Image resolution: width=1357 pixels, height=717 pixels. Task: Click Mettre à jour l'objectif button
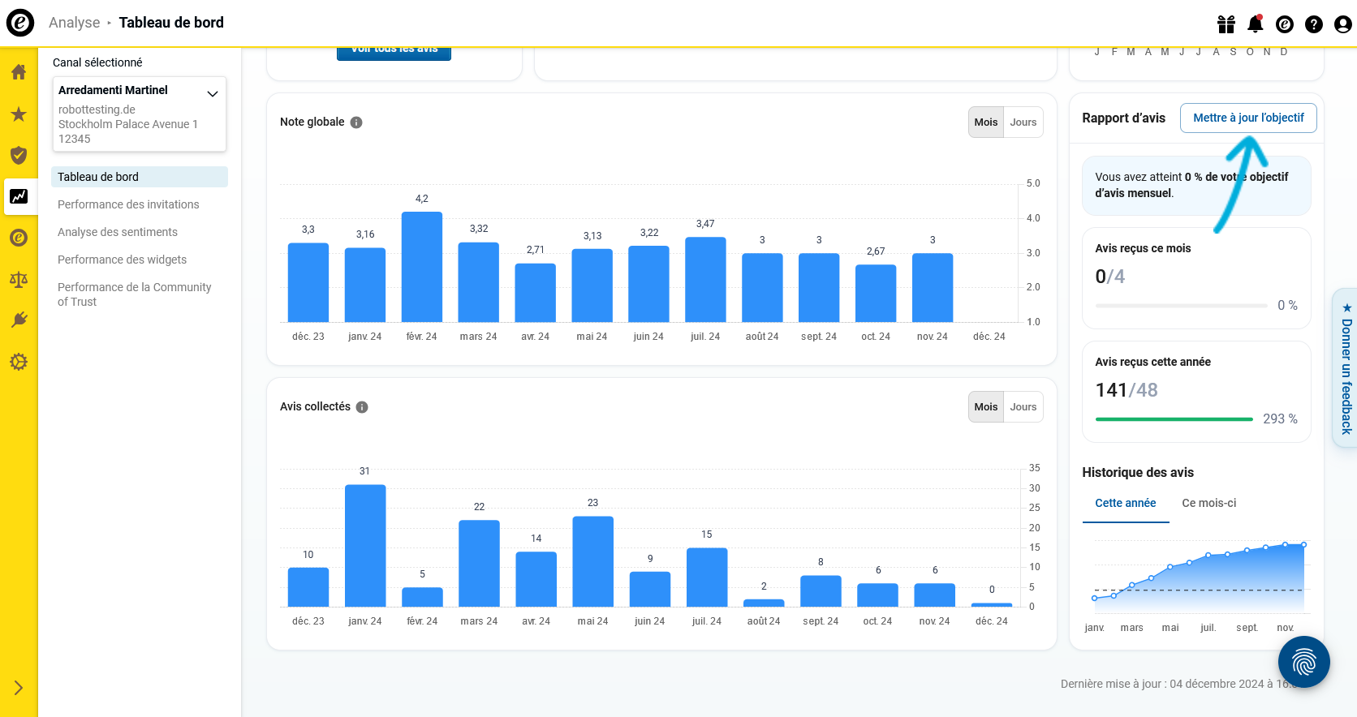click(1248, 118)
